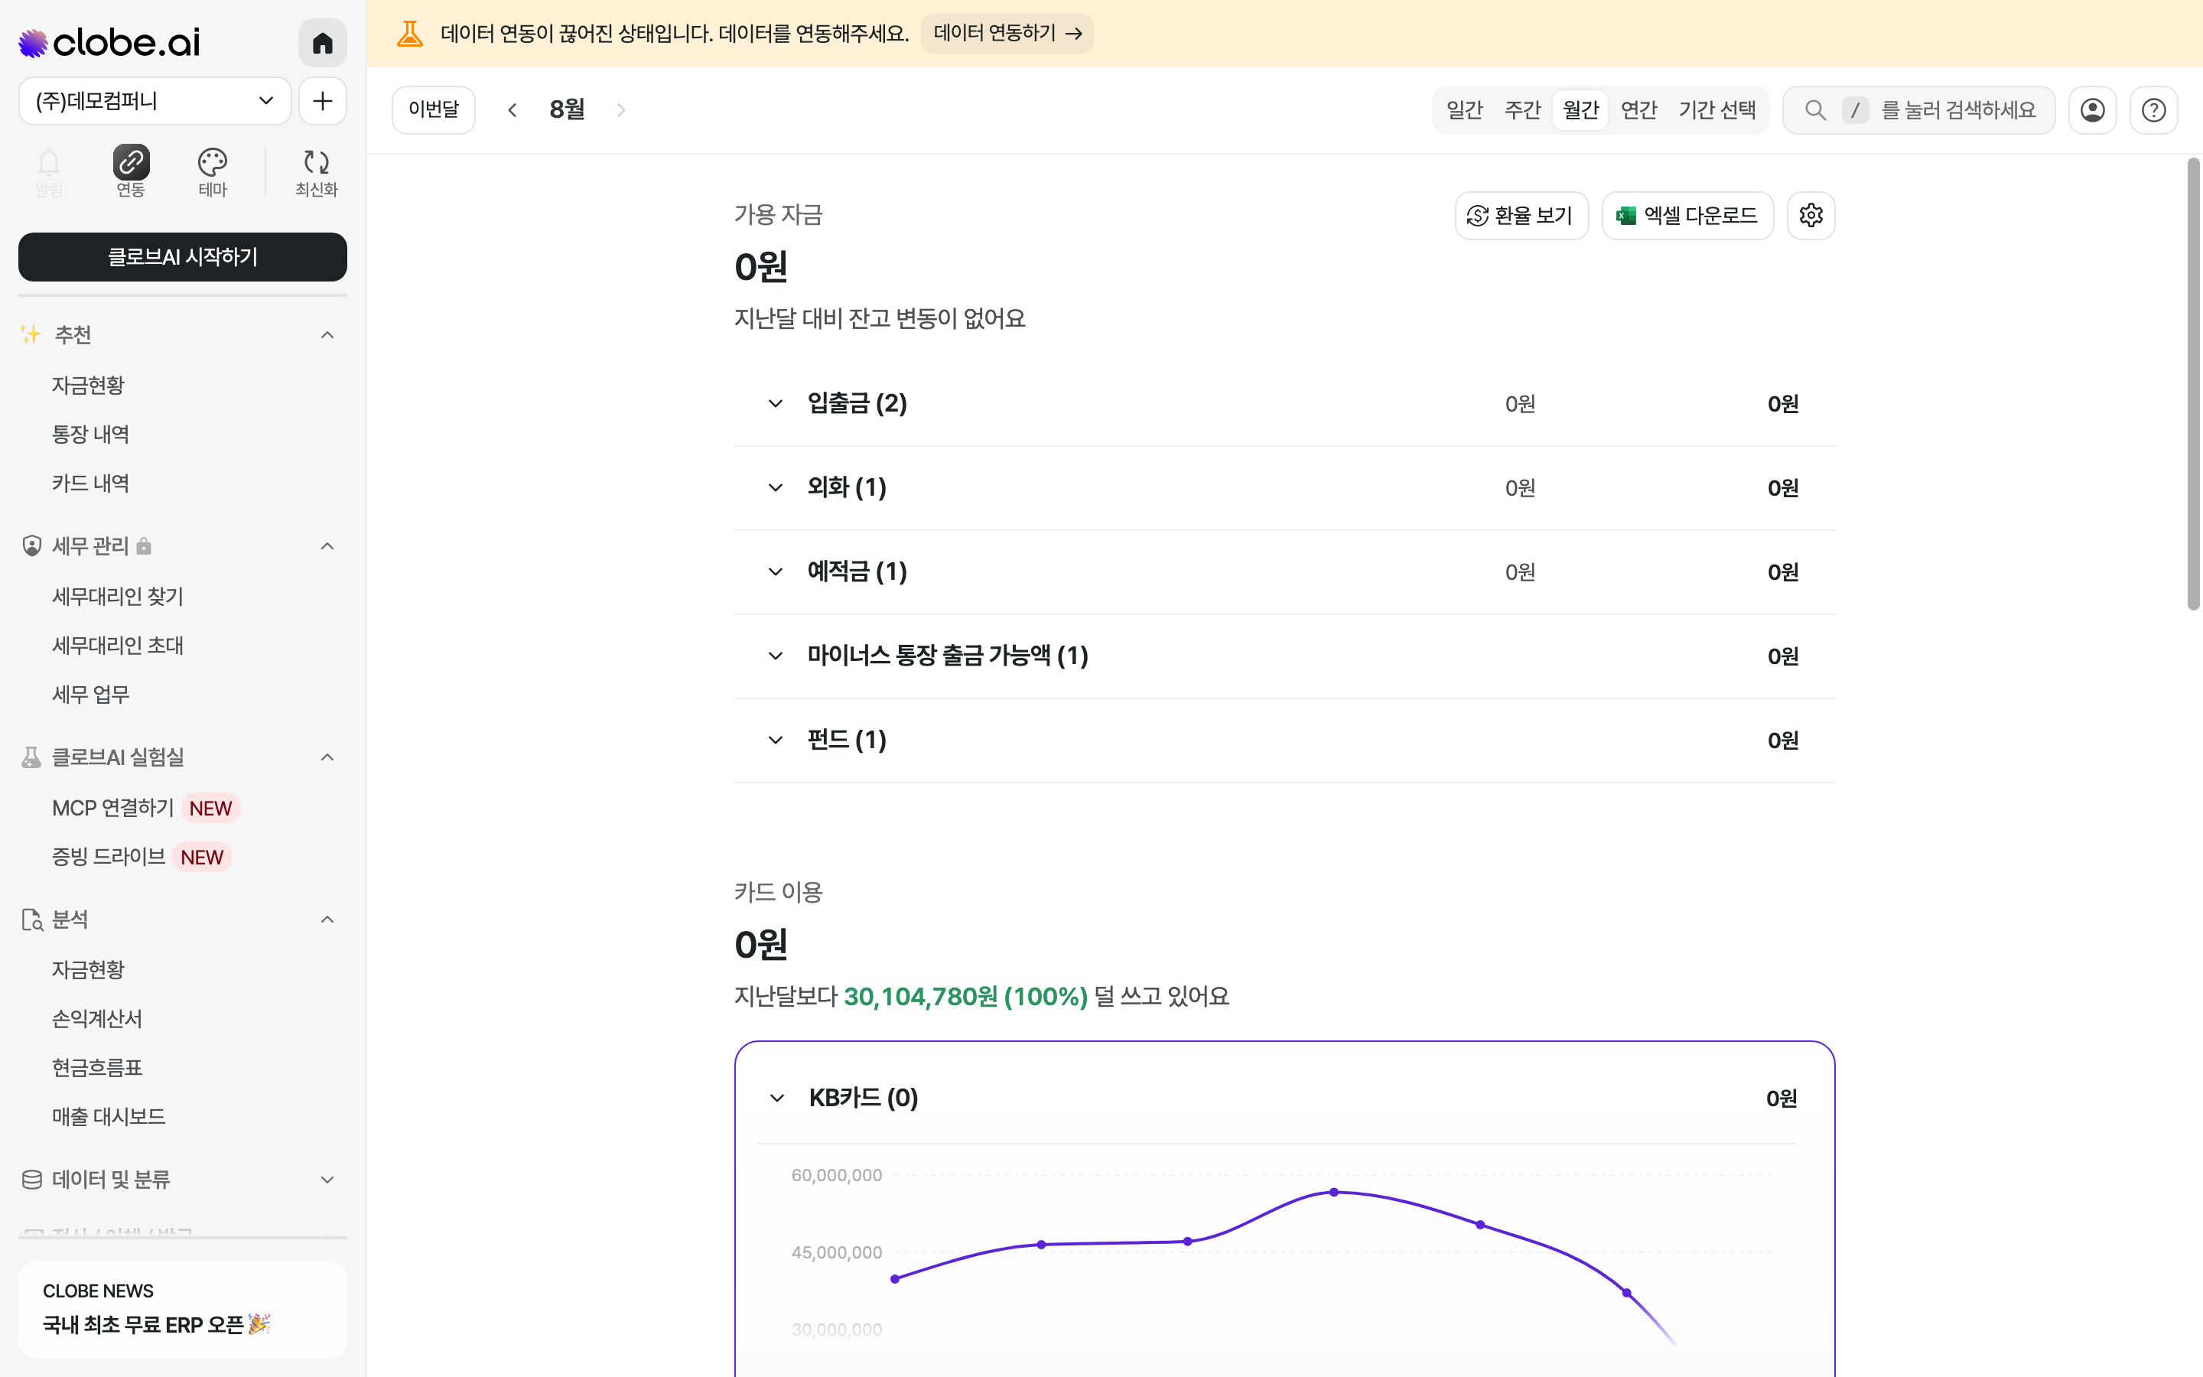Click 클로브AI 시작하기 button
Image resolution: width=2203 pixels, height=1377 pixels.
182,257
